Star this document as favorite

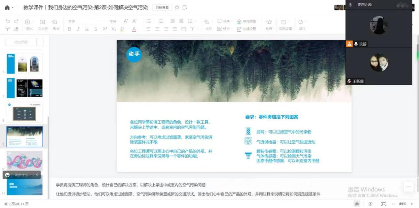pos(177,7)
